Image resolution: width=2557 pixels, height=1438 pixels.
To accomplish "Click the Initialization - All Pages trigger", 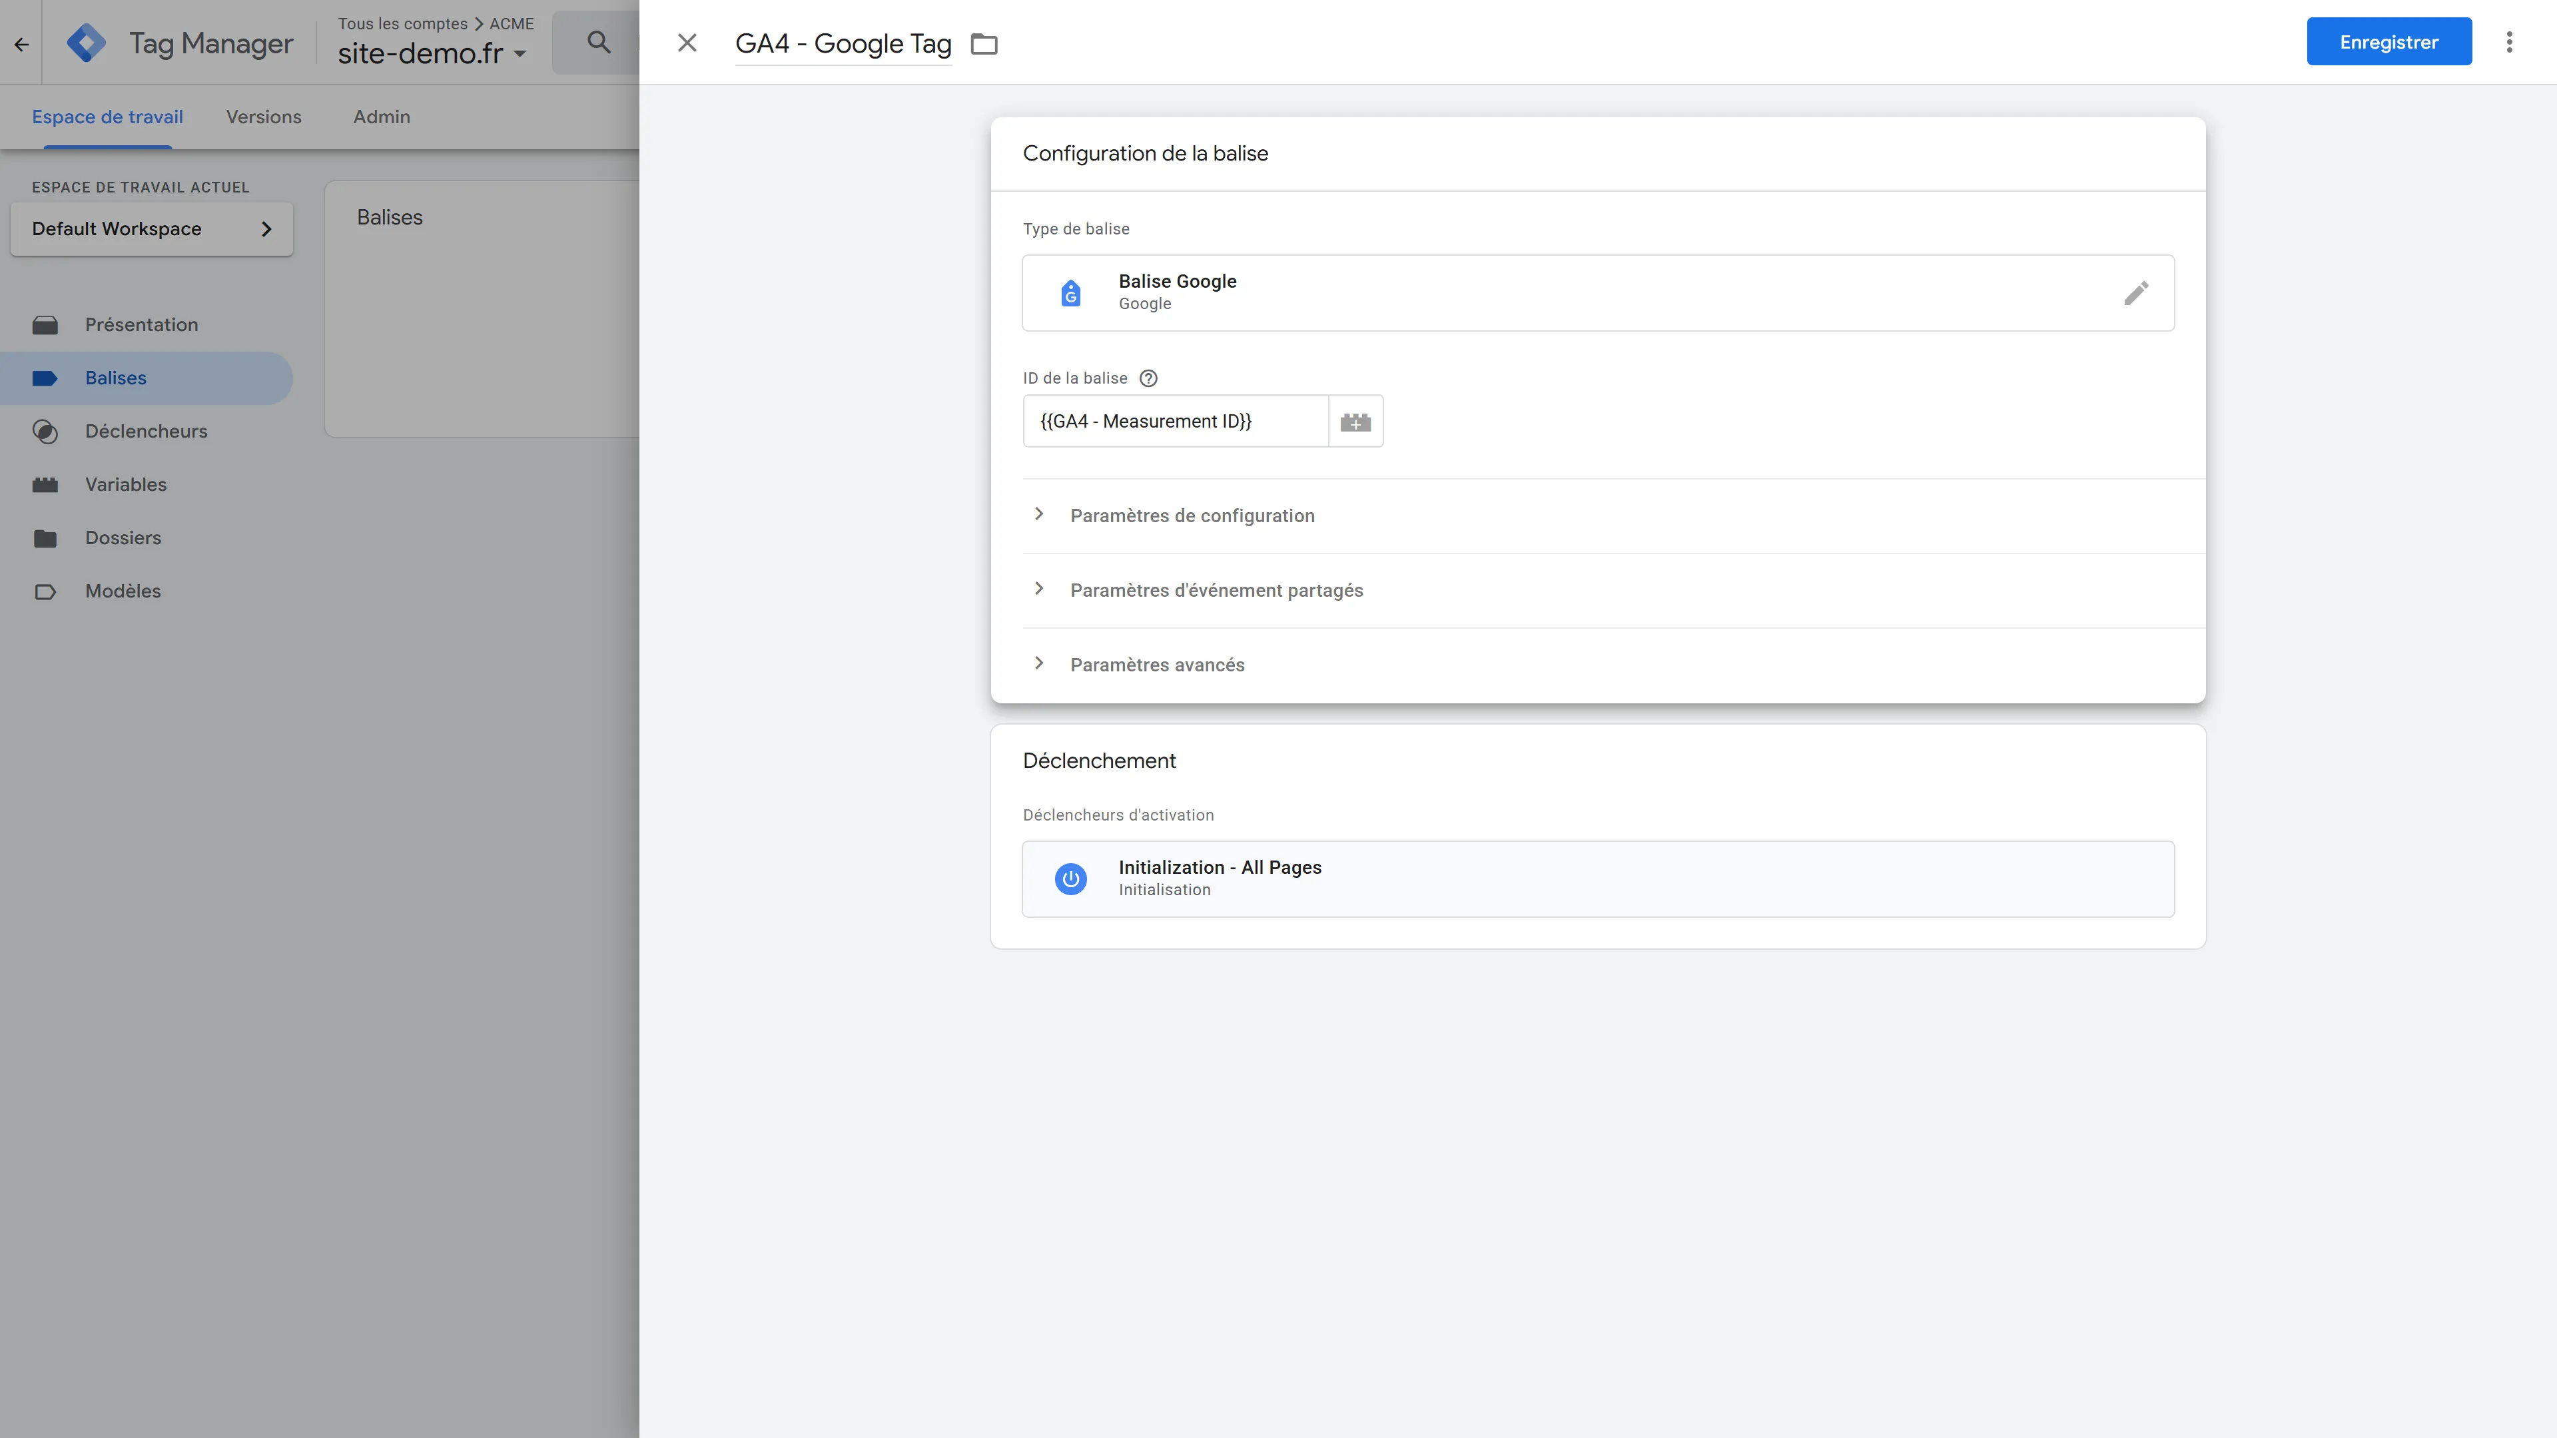I will [x=1598, y=879].
